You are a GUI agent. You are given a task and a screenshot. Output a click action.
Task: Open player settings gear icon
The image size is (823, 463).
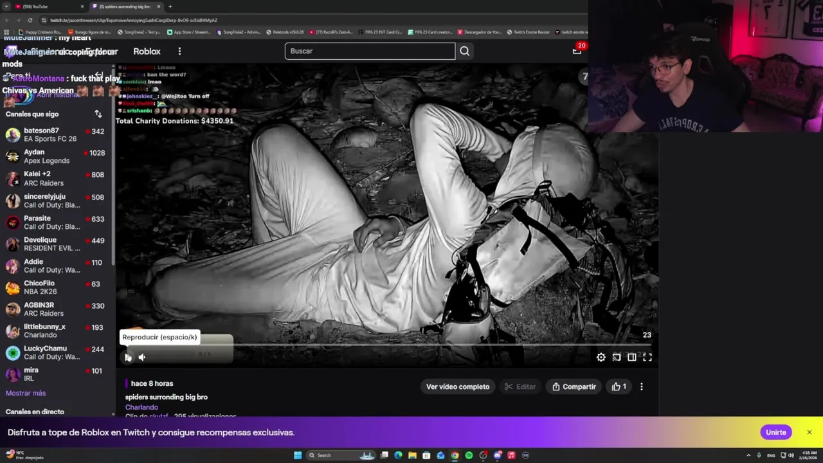pos(601,358)
